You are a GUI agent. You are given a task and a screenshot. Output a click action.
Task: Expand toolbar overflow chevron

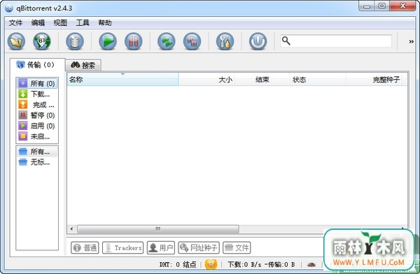(411, 41)
